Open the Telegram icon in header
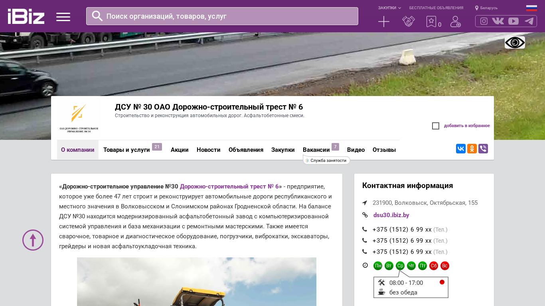The width and height of the screenshot is (545, 306). pos(529,21)
